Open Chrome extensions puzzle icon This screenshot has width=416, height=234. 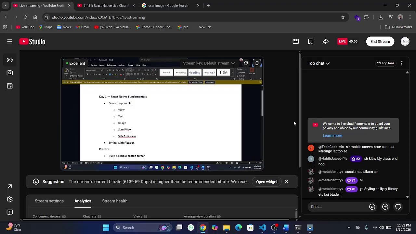366,17
